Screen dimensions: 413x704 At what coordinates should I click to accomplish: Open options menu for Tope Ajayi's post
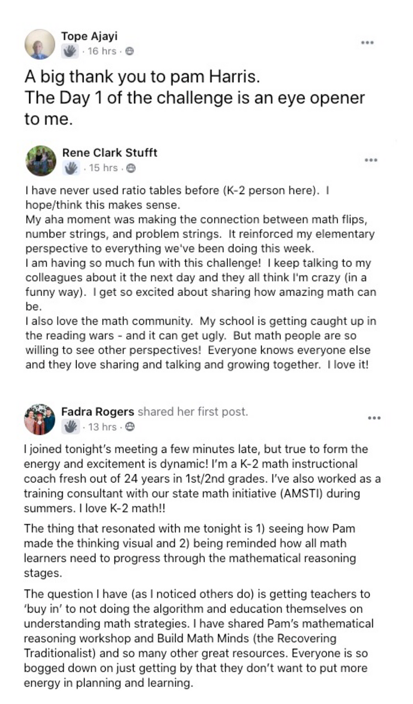tap(367, 43)
